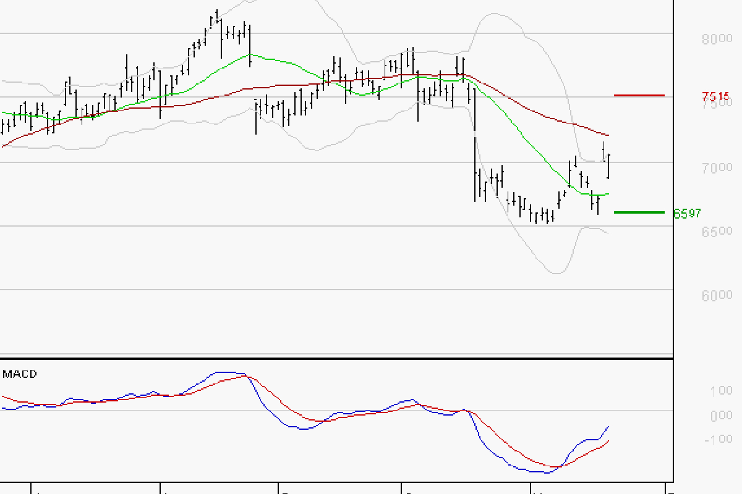Click the MACD scale value -100
Image resolution: width=742 pixels, height=494 pixels.
tap(717, 439)
